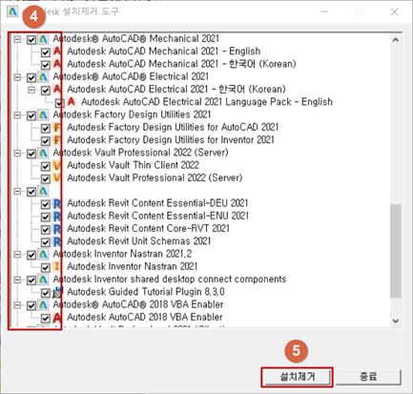Click the Autodesk icon of Inventor Nastran 2021.2
The width and height of the screenshot is (413, 394).
44,255
